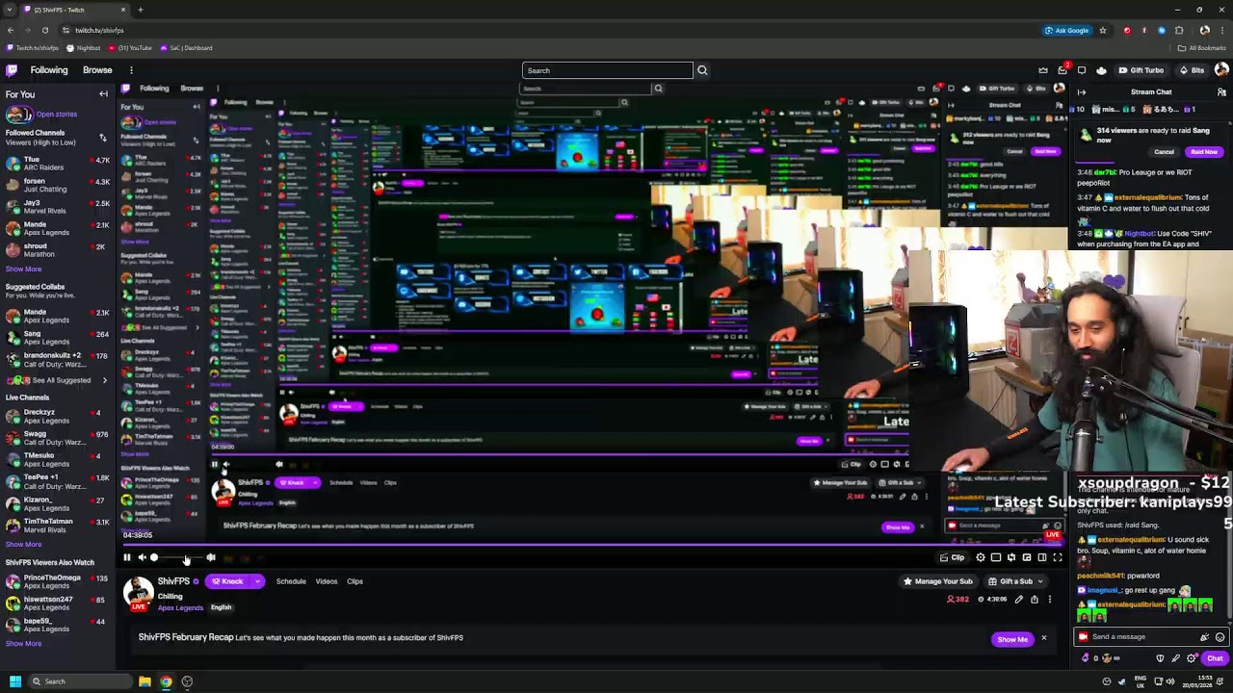Viewport: 1233px width, 693px height.
Task: Open the Schedule tab of ShivFPS
Action: click(291, 581)
